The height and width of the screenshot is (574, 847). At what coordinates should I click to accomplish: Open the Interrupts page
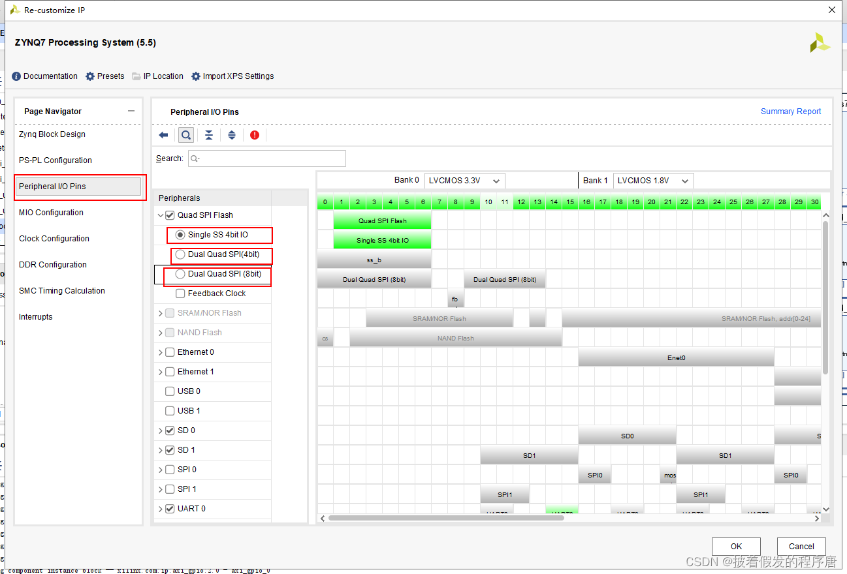[x=36, y=317]
